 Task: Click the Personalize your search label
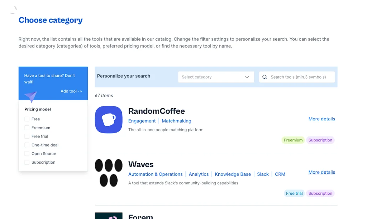coord(124,76)
